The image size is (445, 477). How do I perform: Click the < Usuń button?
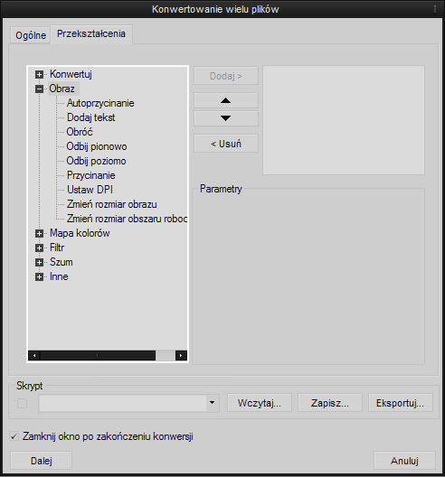(x=226, y=144)
